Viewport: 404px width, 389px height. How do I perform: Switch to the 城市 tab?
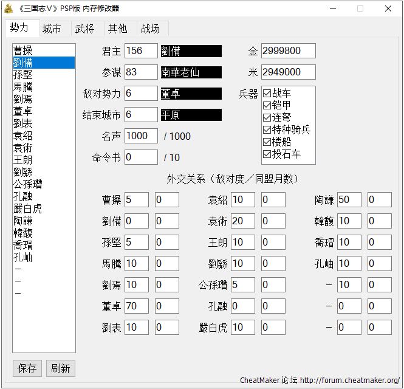[52, 29]
